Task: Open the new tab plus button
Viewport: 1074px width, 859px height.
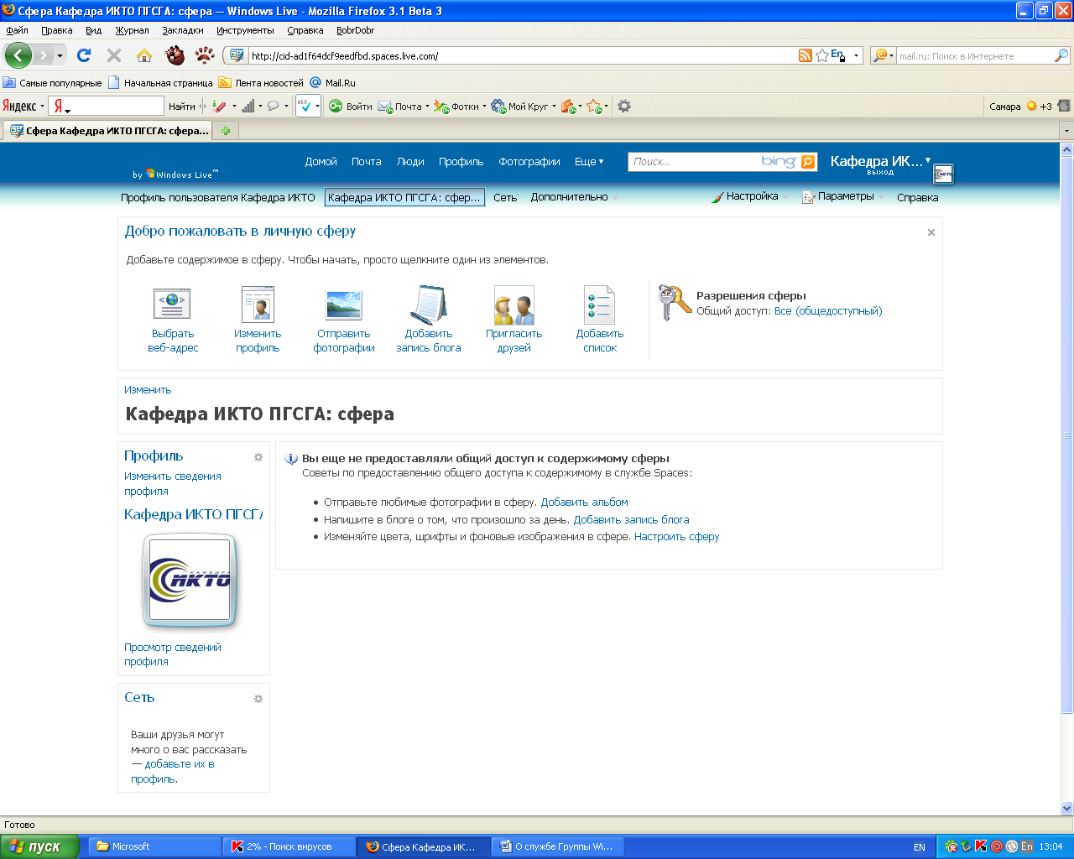Action: [x=226, y=130]
